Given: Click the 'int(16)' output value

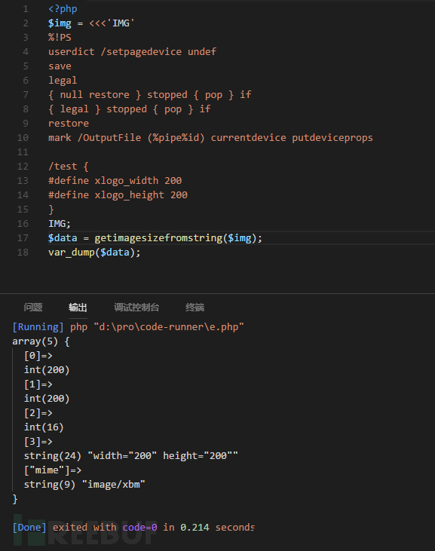Looking at the screenshot, I should (x=44, y=427).
